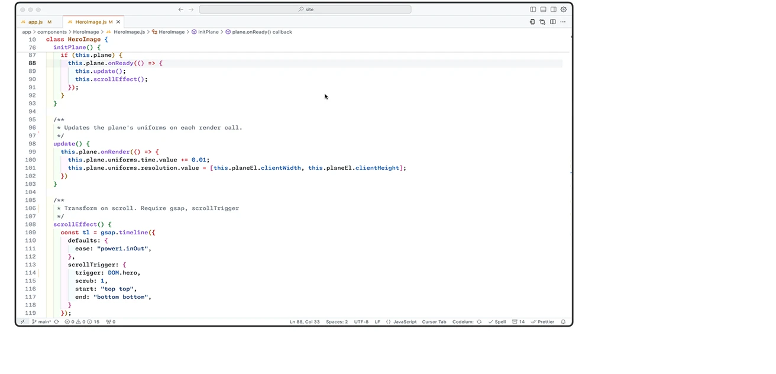Select the HeroImage.js editor tab
776x374 pixels.
pos(90,22)
